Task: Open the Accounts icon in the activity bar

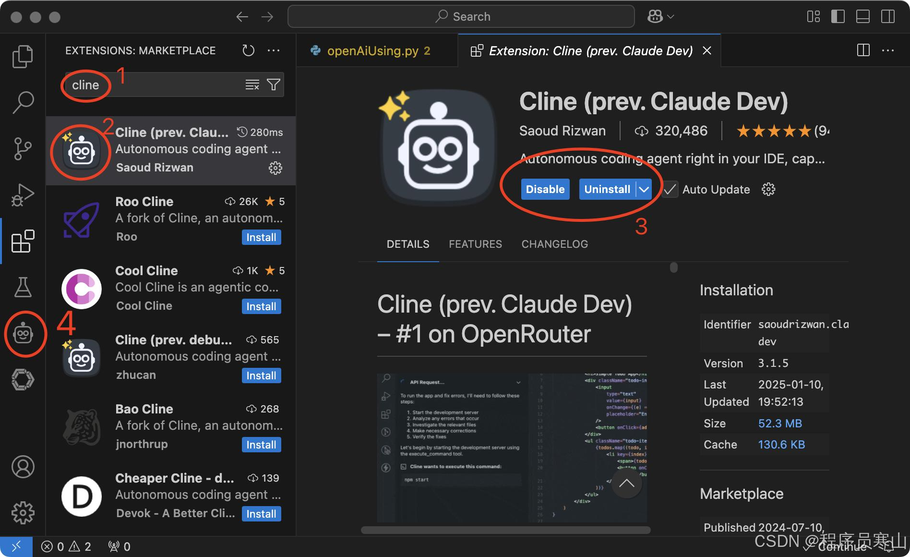Action: pos(23,467)
